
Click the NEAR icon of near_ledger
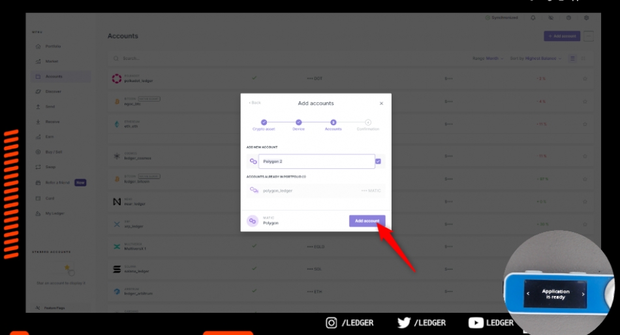(x=117, y=201)
